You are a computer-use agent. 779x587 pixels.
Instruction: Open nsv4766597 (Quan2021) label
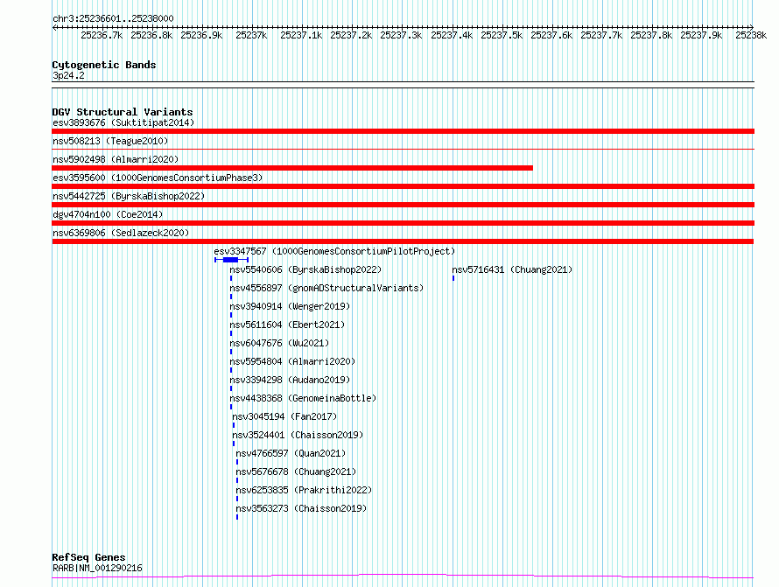coord(291,453)
